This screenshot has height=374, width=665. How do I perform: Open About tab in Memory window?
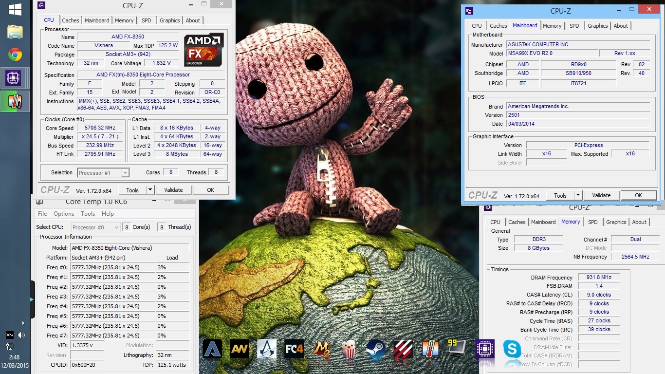coord(639,222)
